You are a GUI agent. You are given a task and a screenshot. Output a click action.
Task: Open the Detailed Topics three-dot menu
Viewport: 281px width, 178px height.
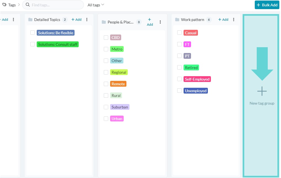(x=87, y=20)
